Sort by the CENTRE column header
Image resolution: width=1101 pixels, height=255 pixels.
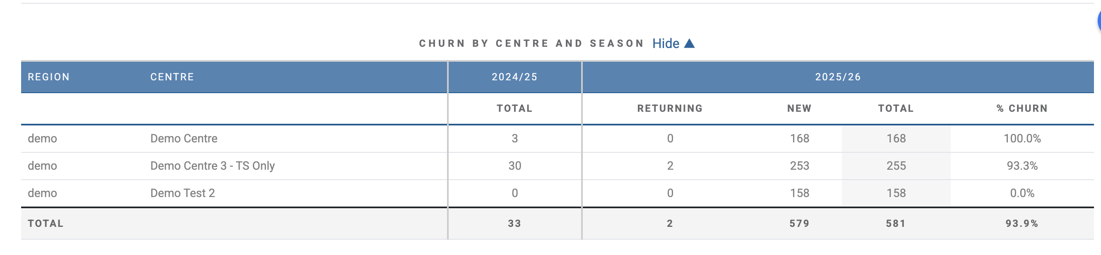(x=172, y=77)
